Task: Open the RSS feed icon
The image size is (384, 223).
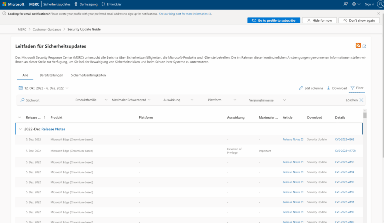Action: [x=358, y=46]
